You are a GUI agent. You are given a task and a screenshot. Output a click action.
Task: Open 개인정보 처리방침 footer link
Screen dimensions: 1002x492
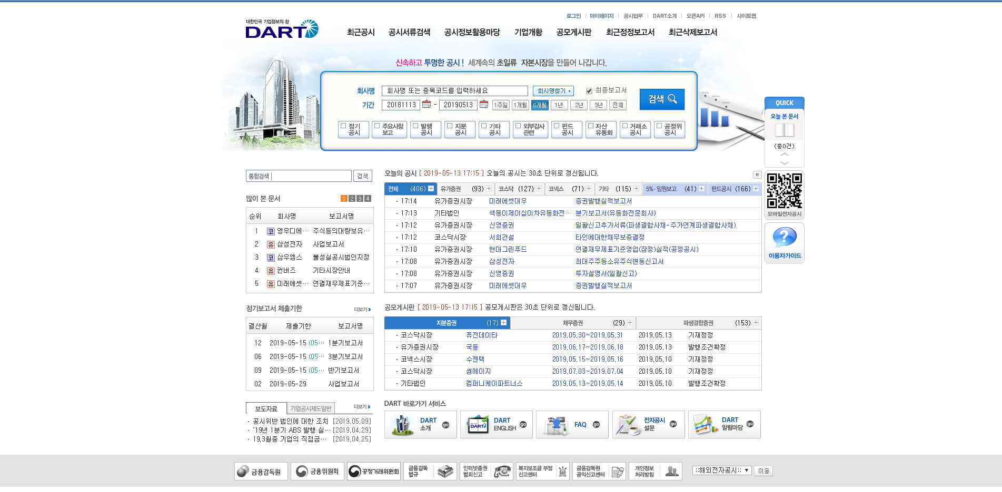click(656, 471)
